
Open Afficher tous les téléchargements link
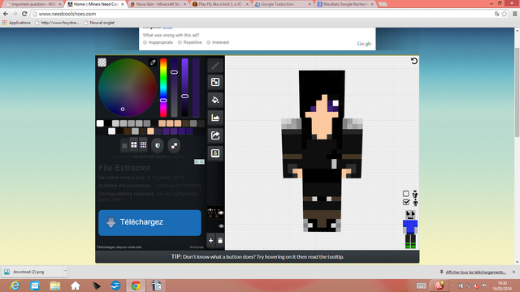[x=475, y=273]
